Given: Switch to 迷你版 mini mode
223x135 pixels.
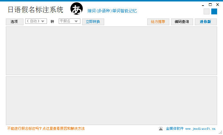Looking at the screenshot, I should [x=206, y=22].
